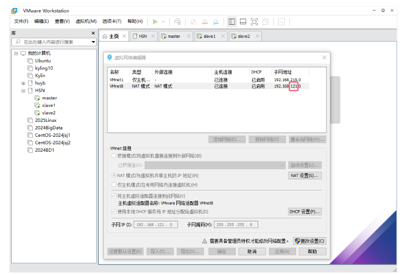Click the library search input field

[x=51, y=42]
